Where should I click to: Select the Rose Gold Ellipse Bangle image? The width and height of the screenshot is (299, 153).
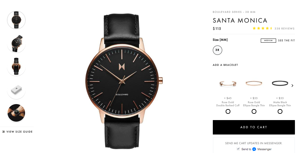coord(254,83)
